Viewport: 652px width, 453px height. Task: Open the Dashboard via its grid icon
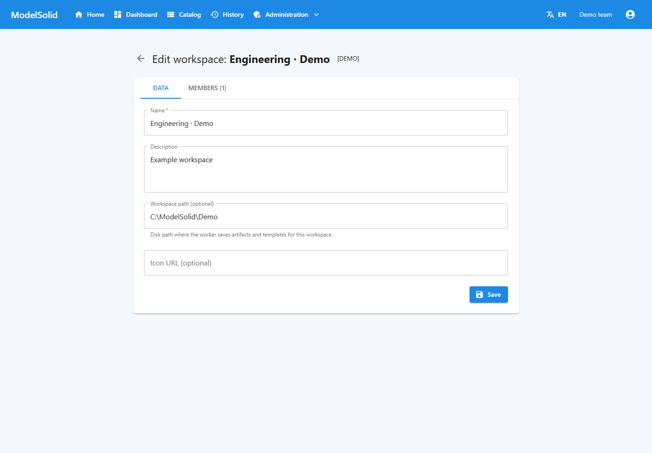(x=118, y=14)
